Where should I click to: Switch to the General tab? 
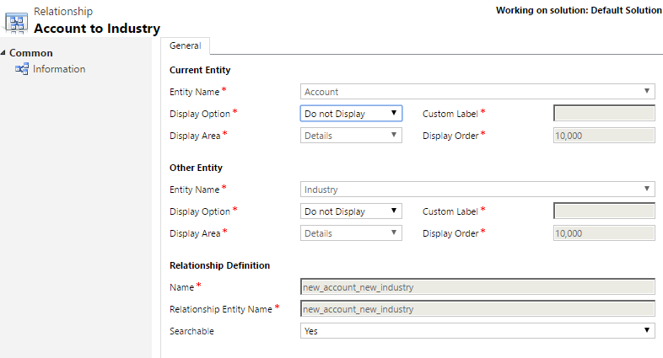click(185, 46)
